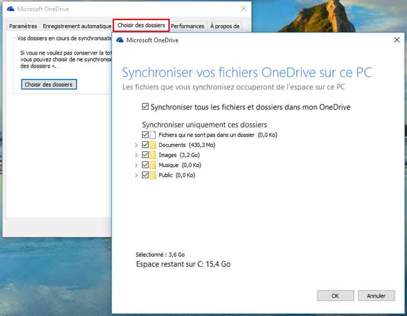This screenshot has width=407, height=316.
Task: Close the front OneDrive sync dialog
Action: point(397,39)
